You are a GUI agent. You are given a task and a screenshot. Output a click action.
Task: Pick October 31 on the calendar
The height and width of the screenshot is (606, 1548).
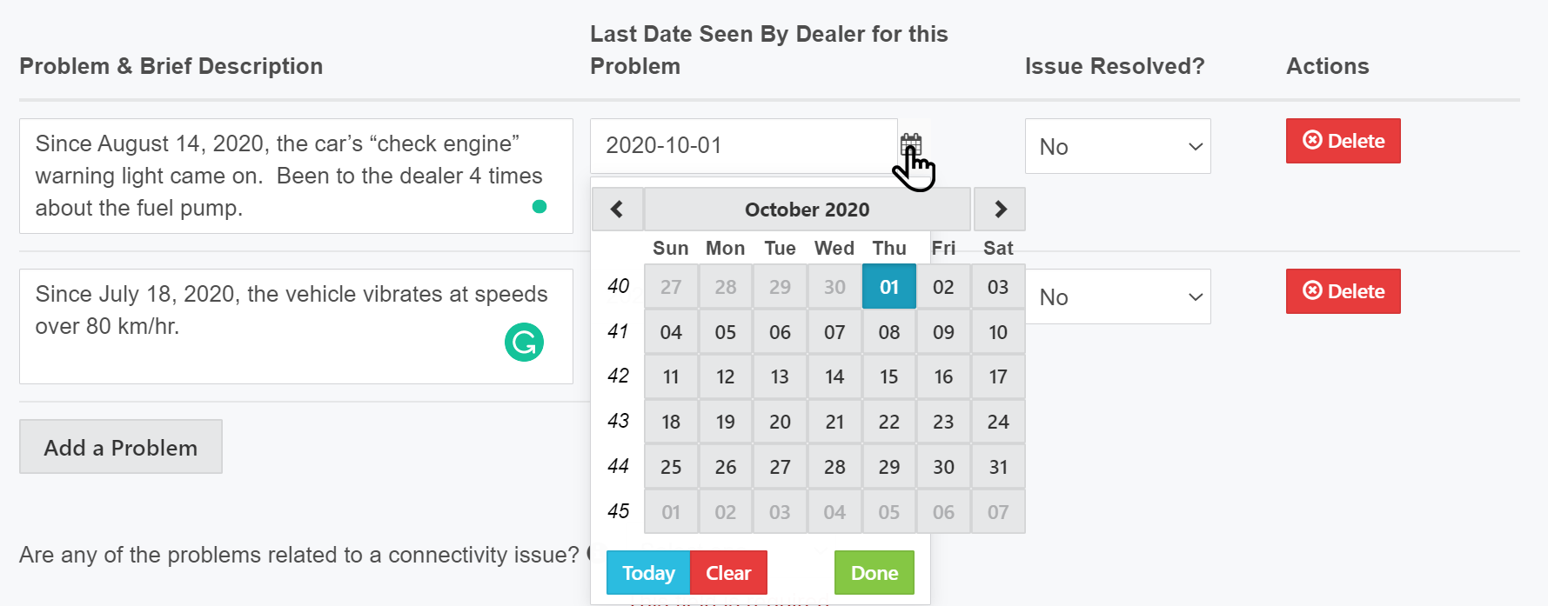[x=998, y=467]
